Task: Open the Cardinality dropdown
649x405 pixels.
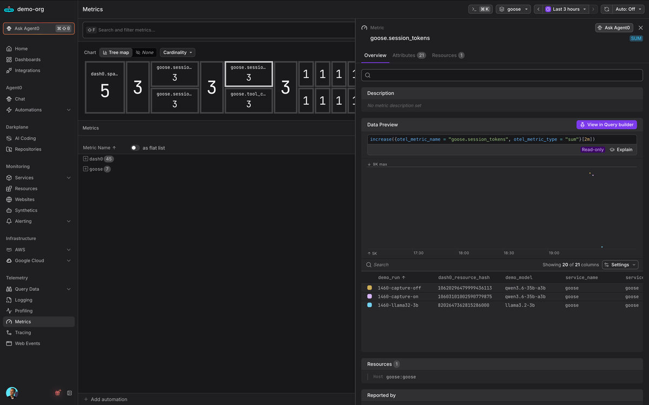Action: [x=177, y=52]
